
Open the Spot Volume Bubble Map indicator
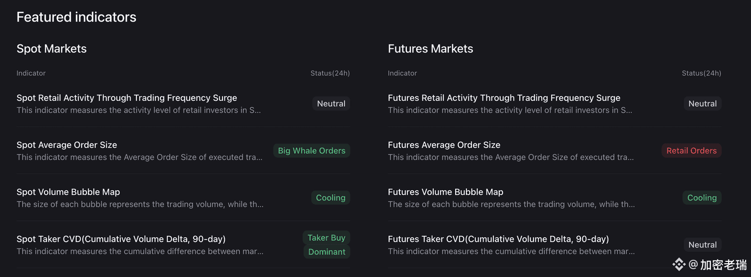coord(68,192)
